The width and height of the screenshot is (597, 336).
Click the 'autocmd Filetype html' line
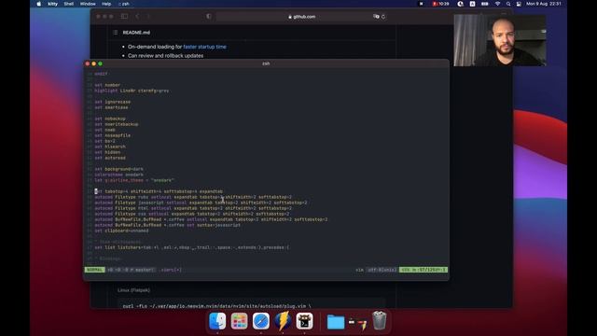click(193, 208)
